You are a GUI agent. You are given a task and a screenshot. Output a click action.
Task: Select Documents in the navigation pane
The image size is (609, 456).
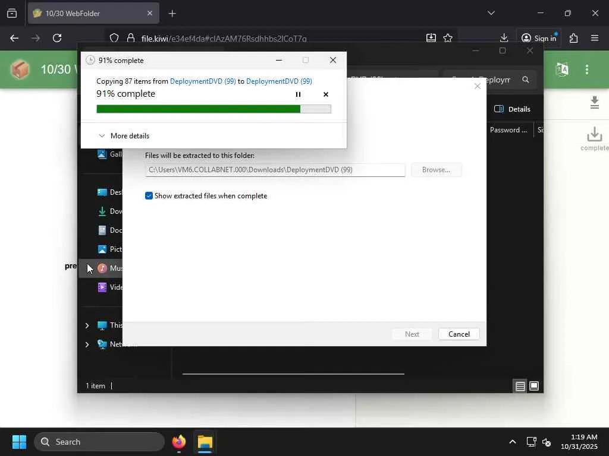109,230
